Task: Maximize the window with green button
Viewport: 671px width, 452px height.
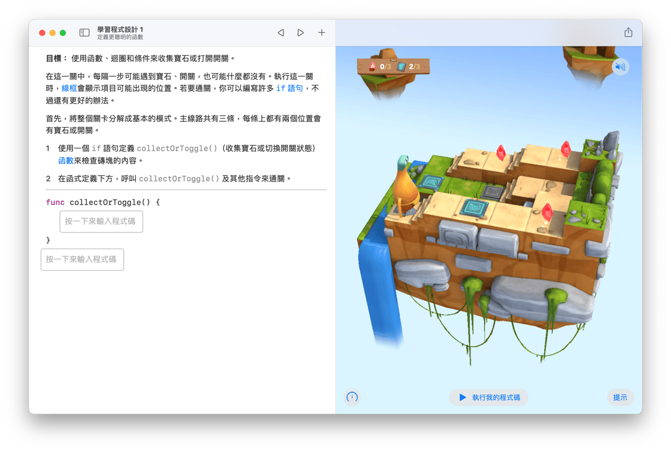Action: (x=63, y=33)
